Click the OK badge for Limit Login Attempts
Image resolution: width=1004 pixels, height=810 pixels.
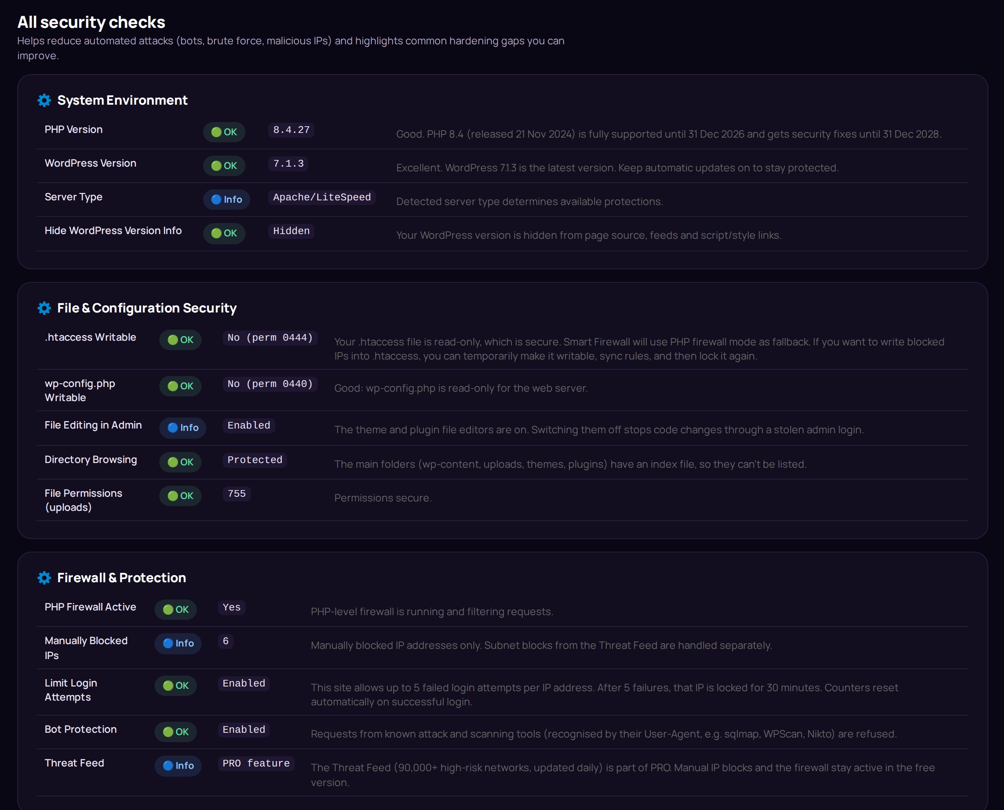[x=176, y=685]
